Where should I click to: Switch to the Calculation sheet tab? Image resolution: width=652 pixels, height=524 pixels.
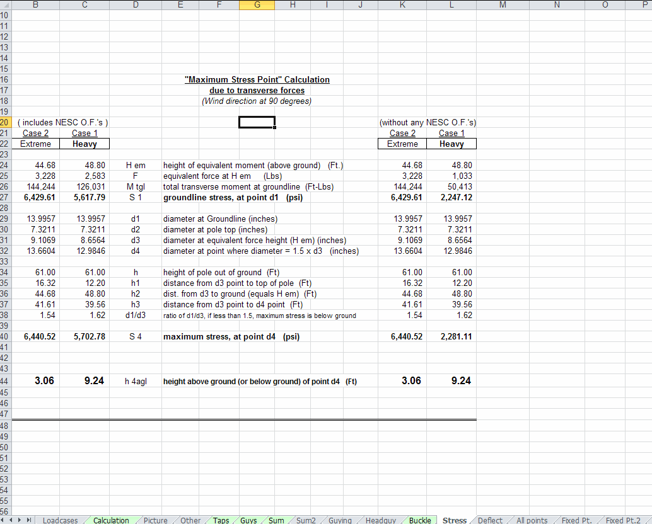(111, 520)
